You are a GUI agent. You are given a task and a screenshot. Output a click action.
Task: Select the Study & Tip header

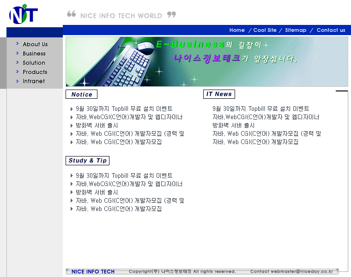[x=87, y=161]
